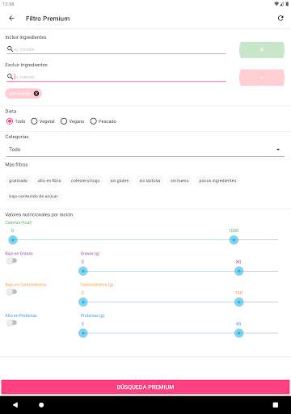Toggle the alto en fibra chip
This screenshot has height=414, width=291.
pos(49,180)
